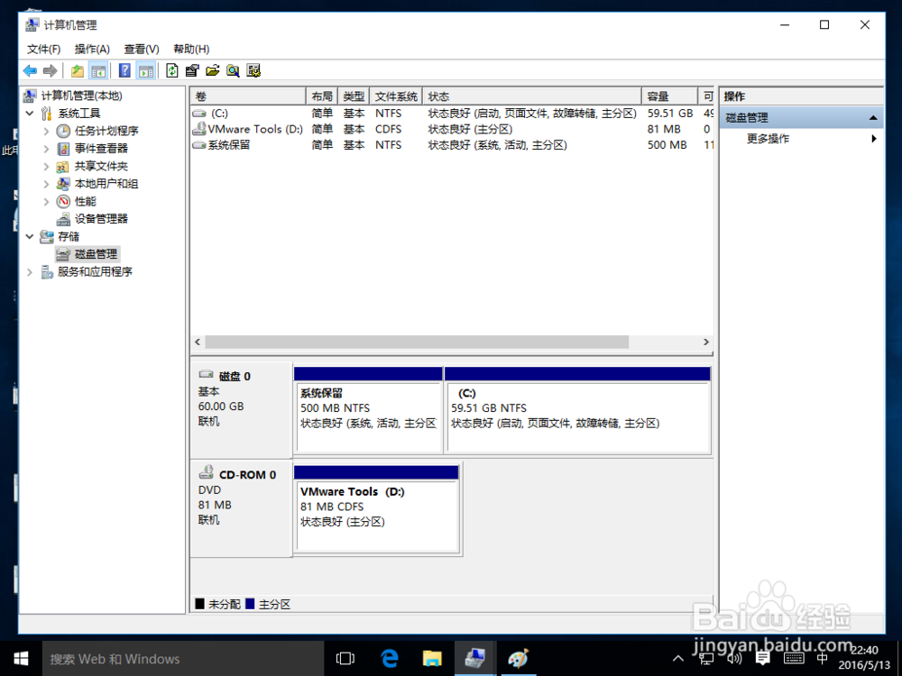Open the Windows Start button

click(x=21, y=659)
